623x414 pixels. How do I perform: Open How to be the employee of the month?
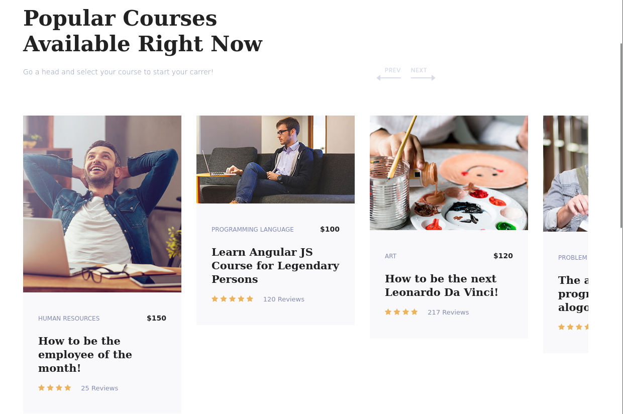[x=85, y=355]
